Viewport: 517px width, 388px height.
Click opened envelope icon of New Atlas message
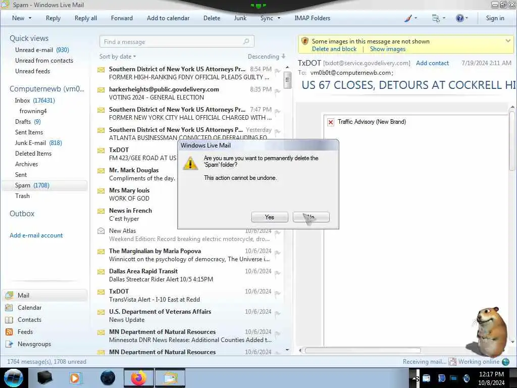[101, 230]
